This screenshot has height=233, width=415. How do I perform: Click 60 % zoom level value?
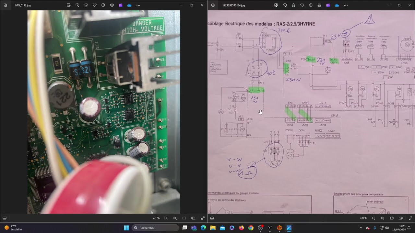point(363,218)
